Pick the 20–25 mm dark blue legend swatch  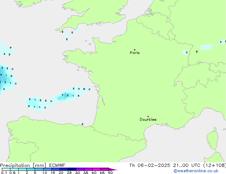point(64,169)
